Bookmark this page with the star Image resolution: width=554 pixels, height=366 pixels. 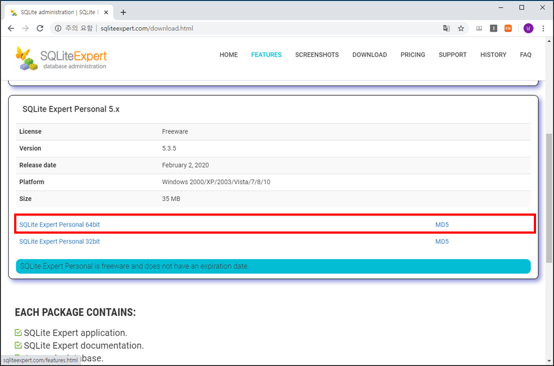pyautogui.click(x=461, y=28)
